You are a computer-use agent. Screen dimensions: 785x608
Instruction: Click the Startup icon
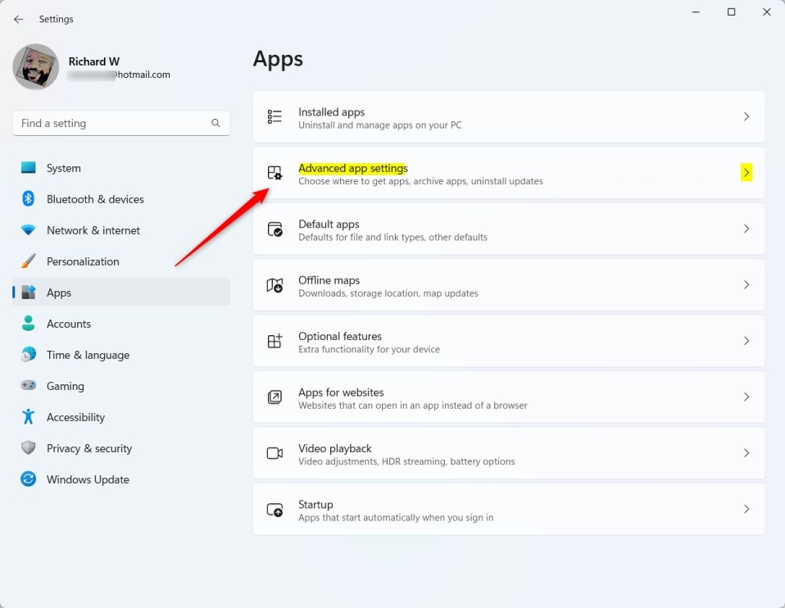coord(275,510)
